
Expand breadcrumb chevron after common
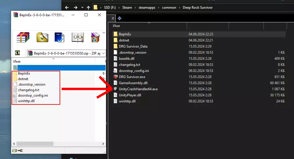pos(179,8)
